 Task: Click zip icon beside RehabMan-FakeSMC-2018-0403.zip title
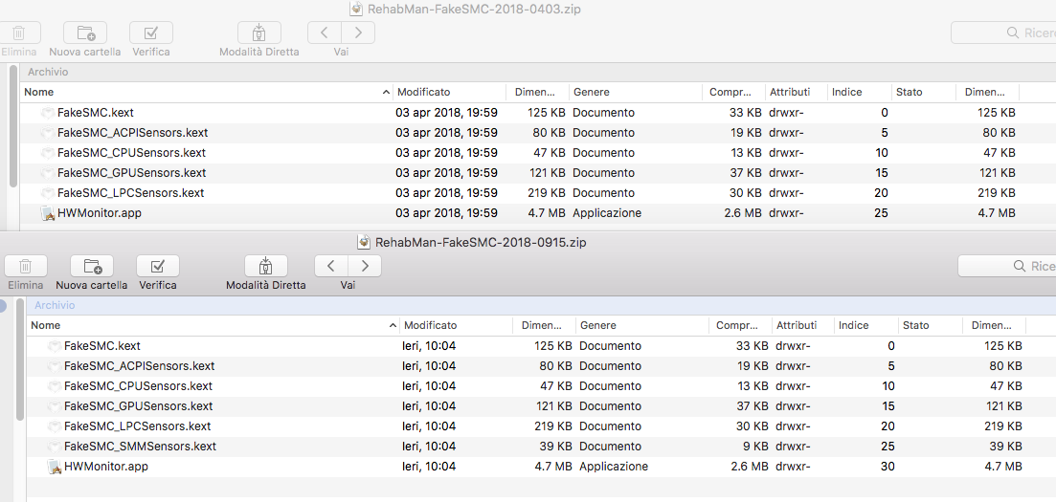(357, 9)
